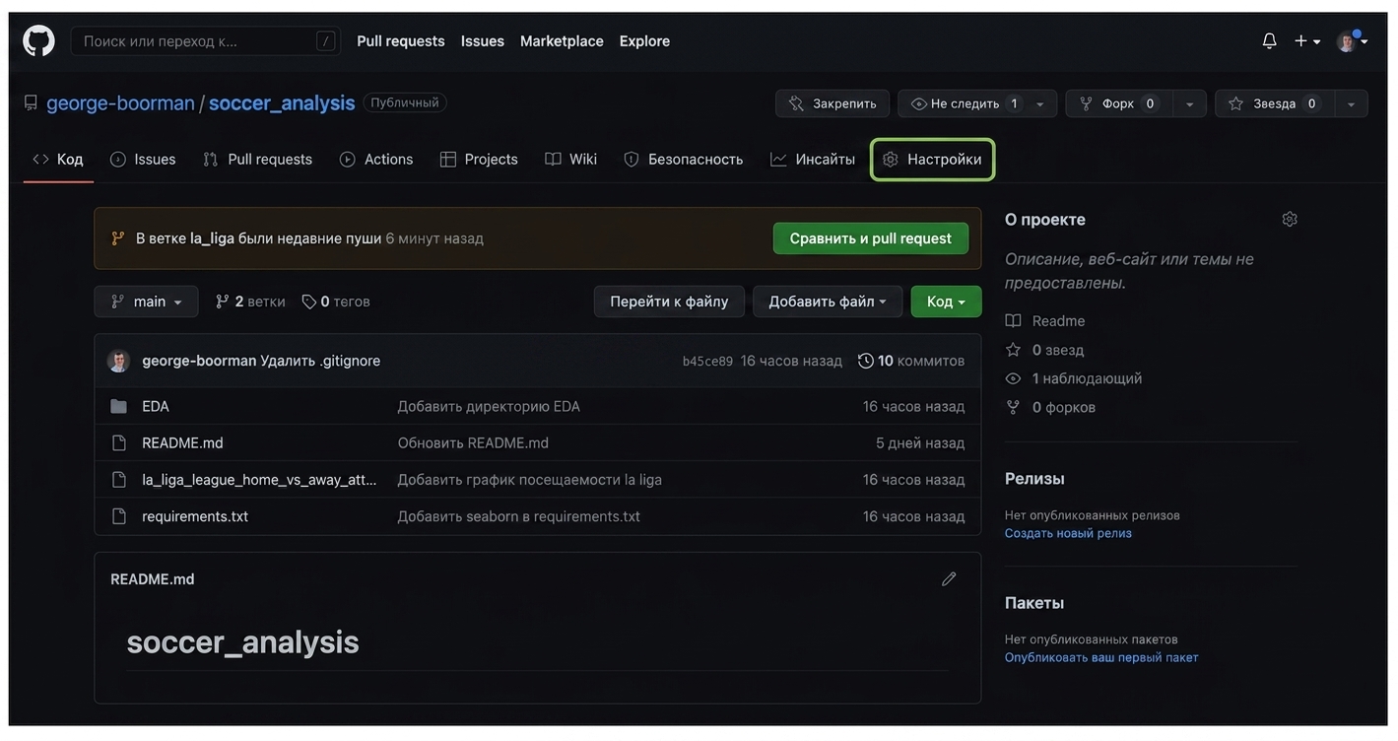Screen dimensions: 1398x741
Task: Expand the Добавить файл dropdown
Action: pyautogui.click(x=828, y=302)
